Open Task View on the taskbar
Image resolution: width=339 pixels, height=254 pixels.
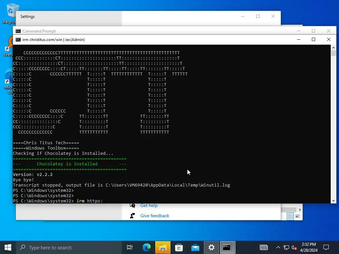tap(130, 247)
